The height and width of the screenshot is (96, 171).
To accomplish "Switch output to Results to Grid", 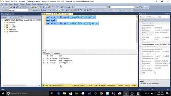I will pyautogui.click(x=72, y=10).
